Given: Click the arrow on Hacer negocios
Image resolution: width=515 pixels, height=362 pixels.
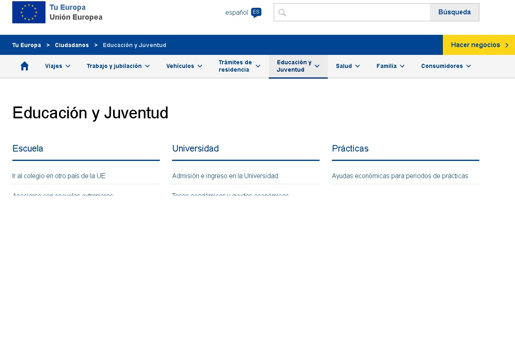Looking at the screenshot, I should (507, 45).
